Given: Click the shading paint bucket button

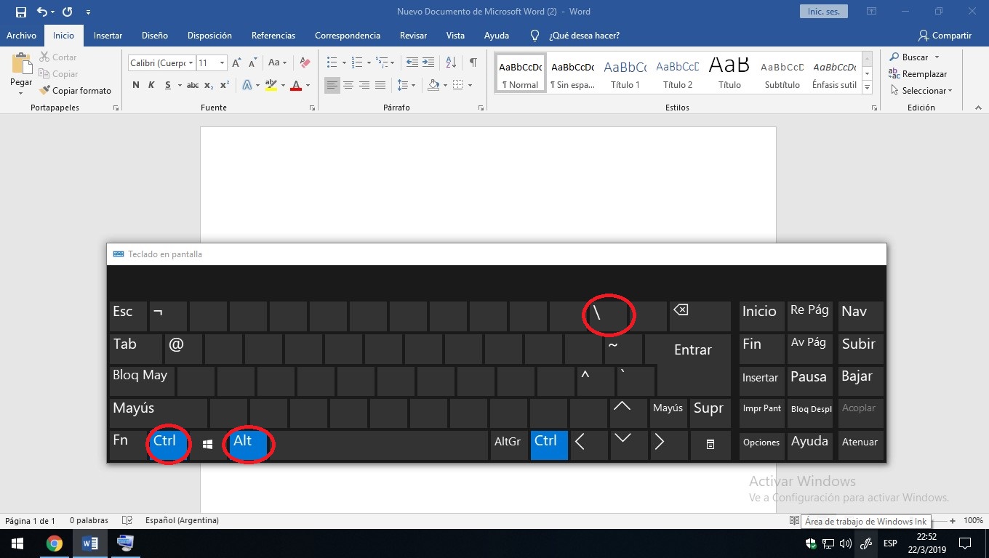Looking at the screenshot, I should click(433, 85).
